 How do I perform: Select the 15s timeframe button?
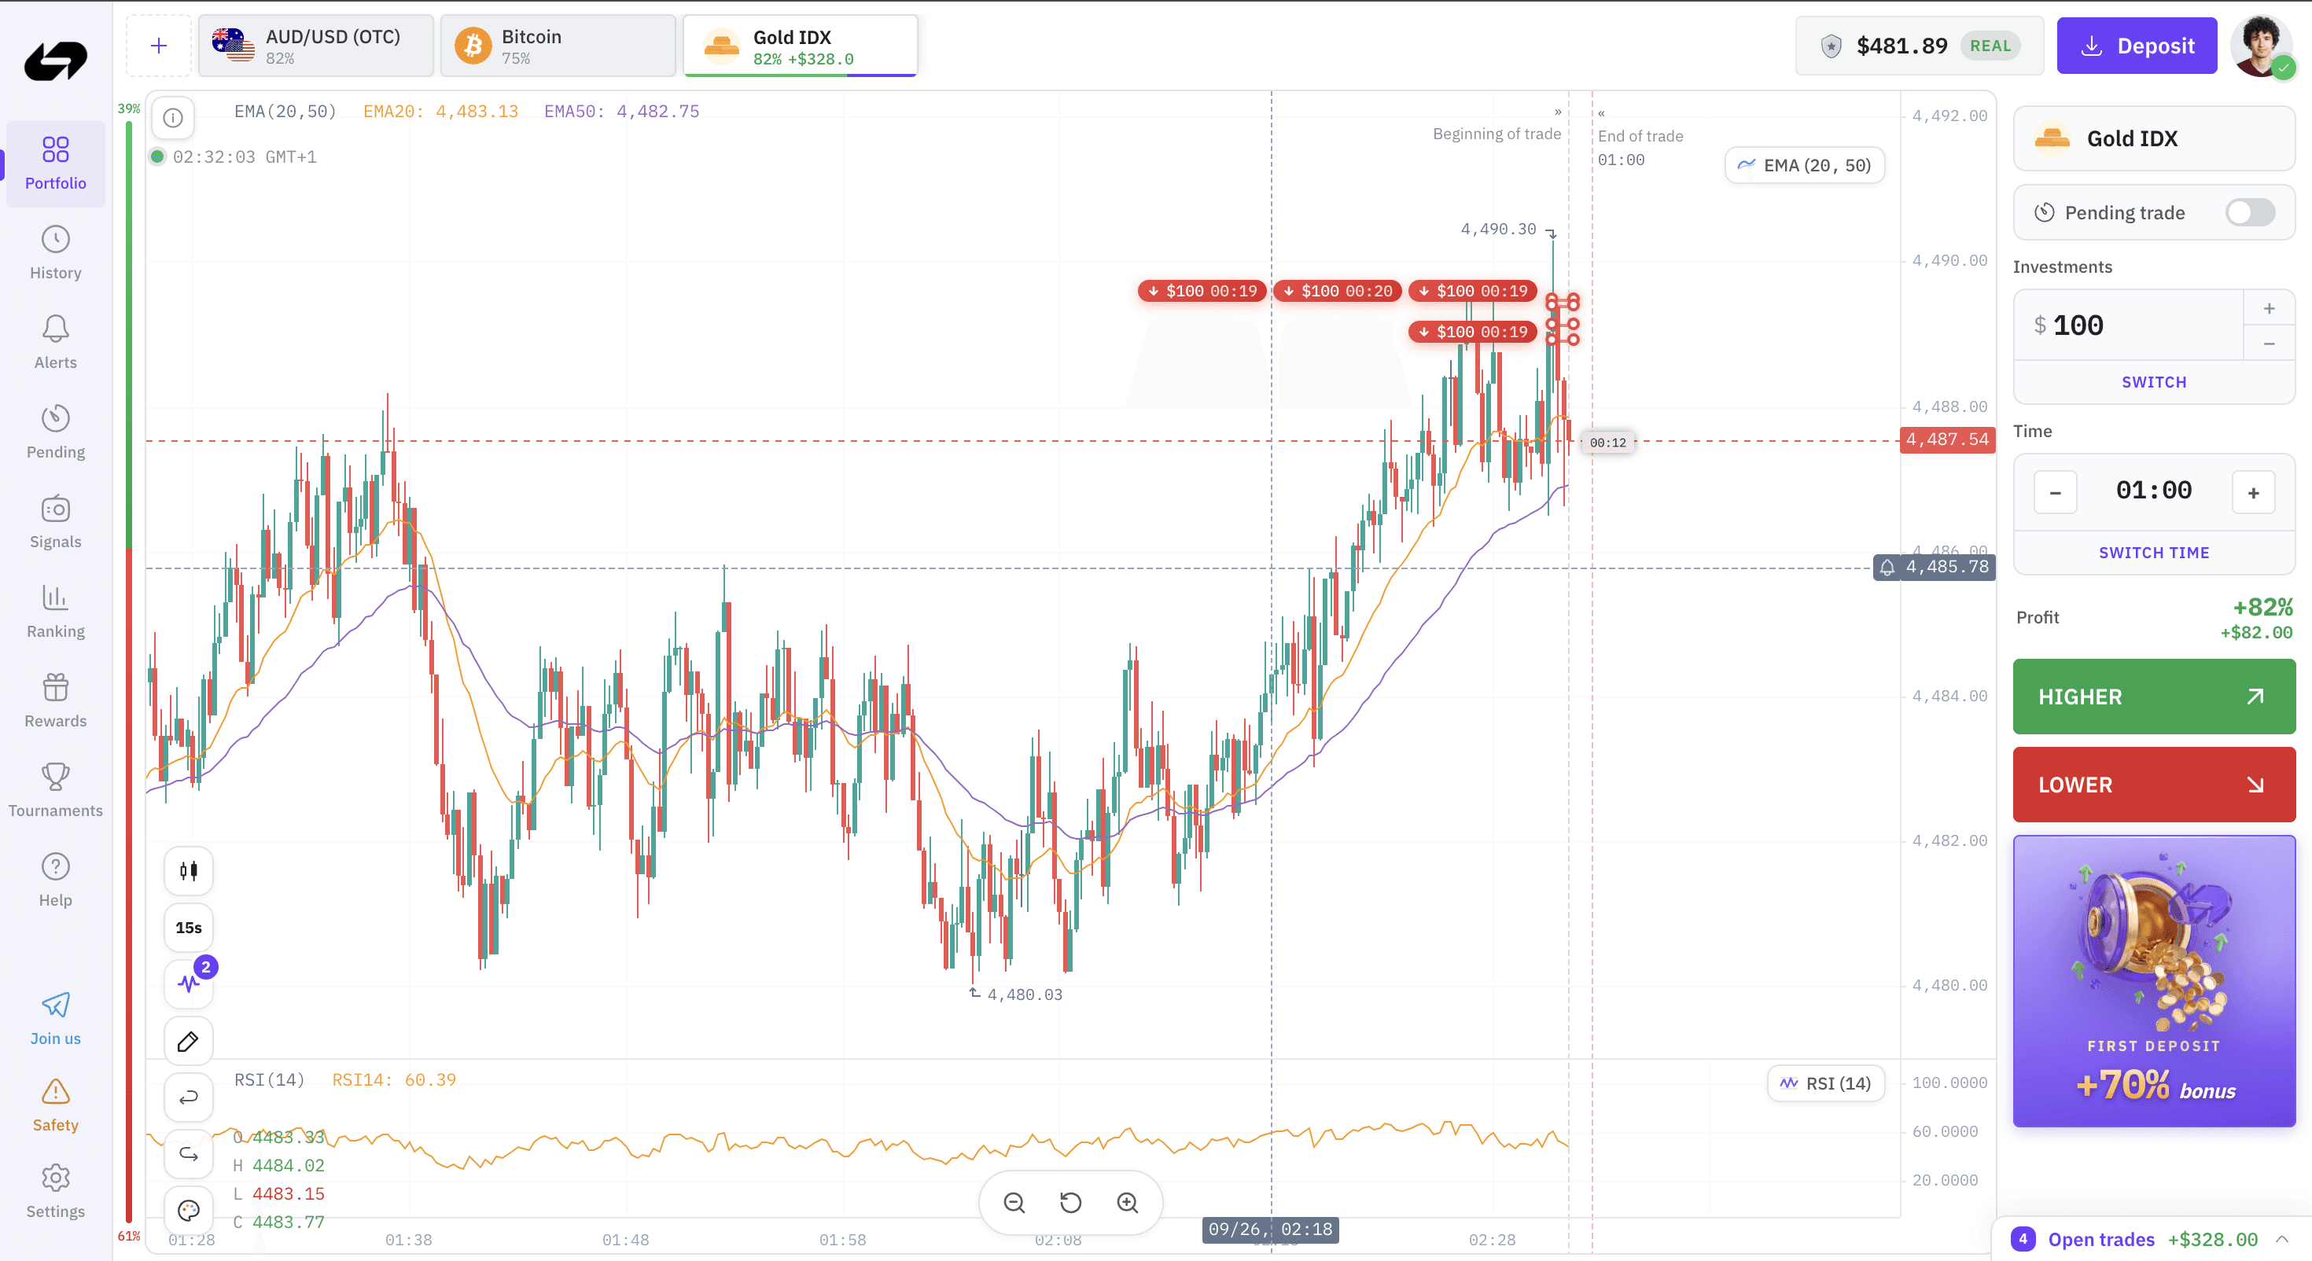click(189, 927)
